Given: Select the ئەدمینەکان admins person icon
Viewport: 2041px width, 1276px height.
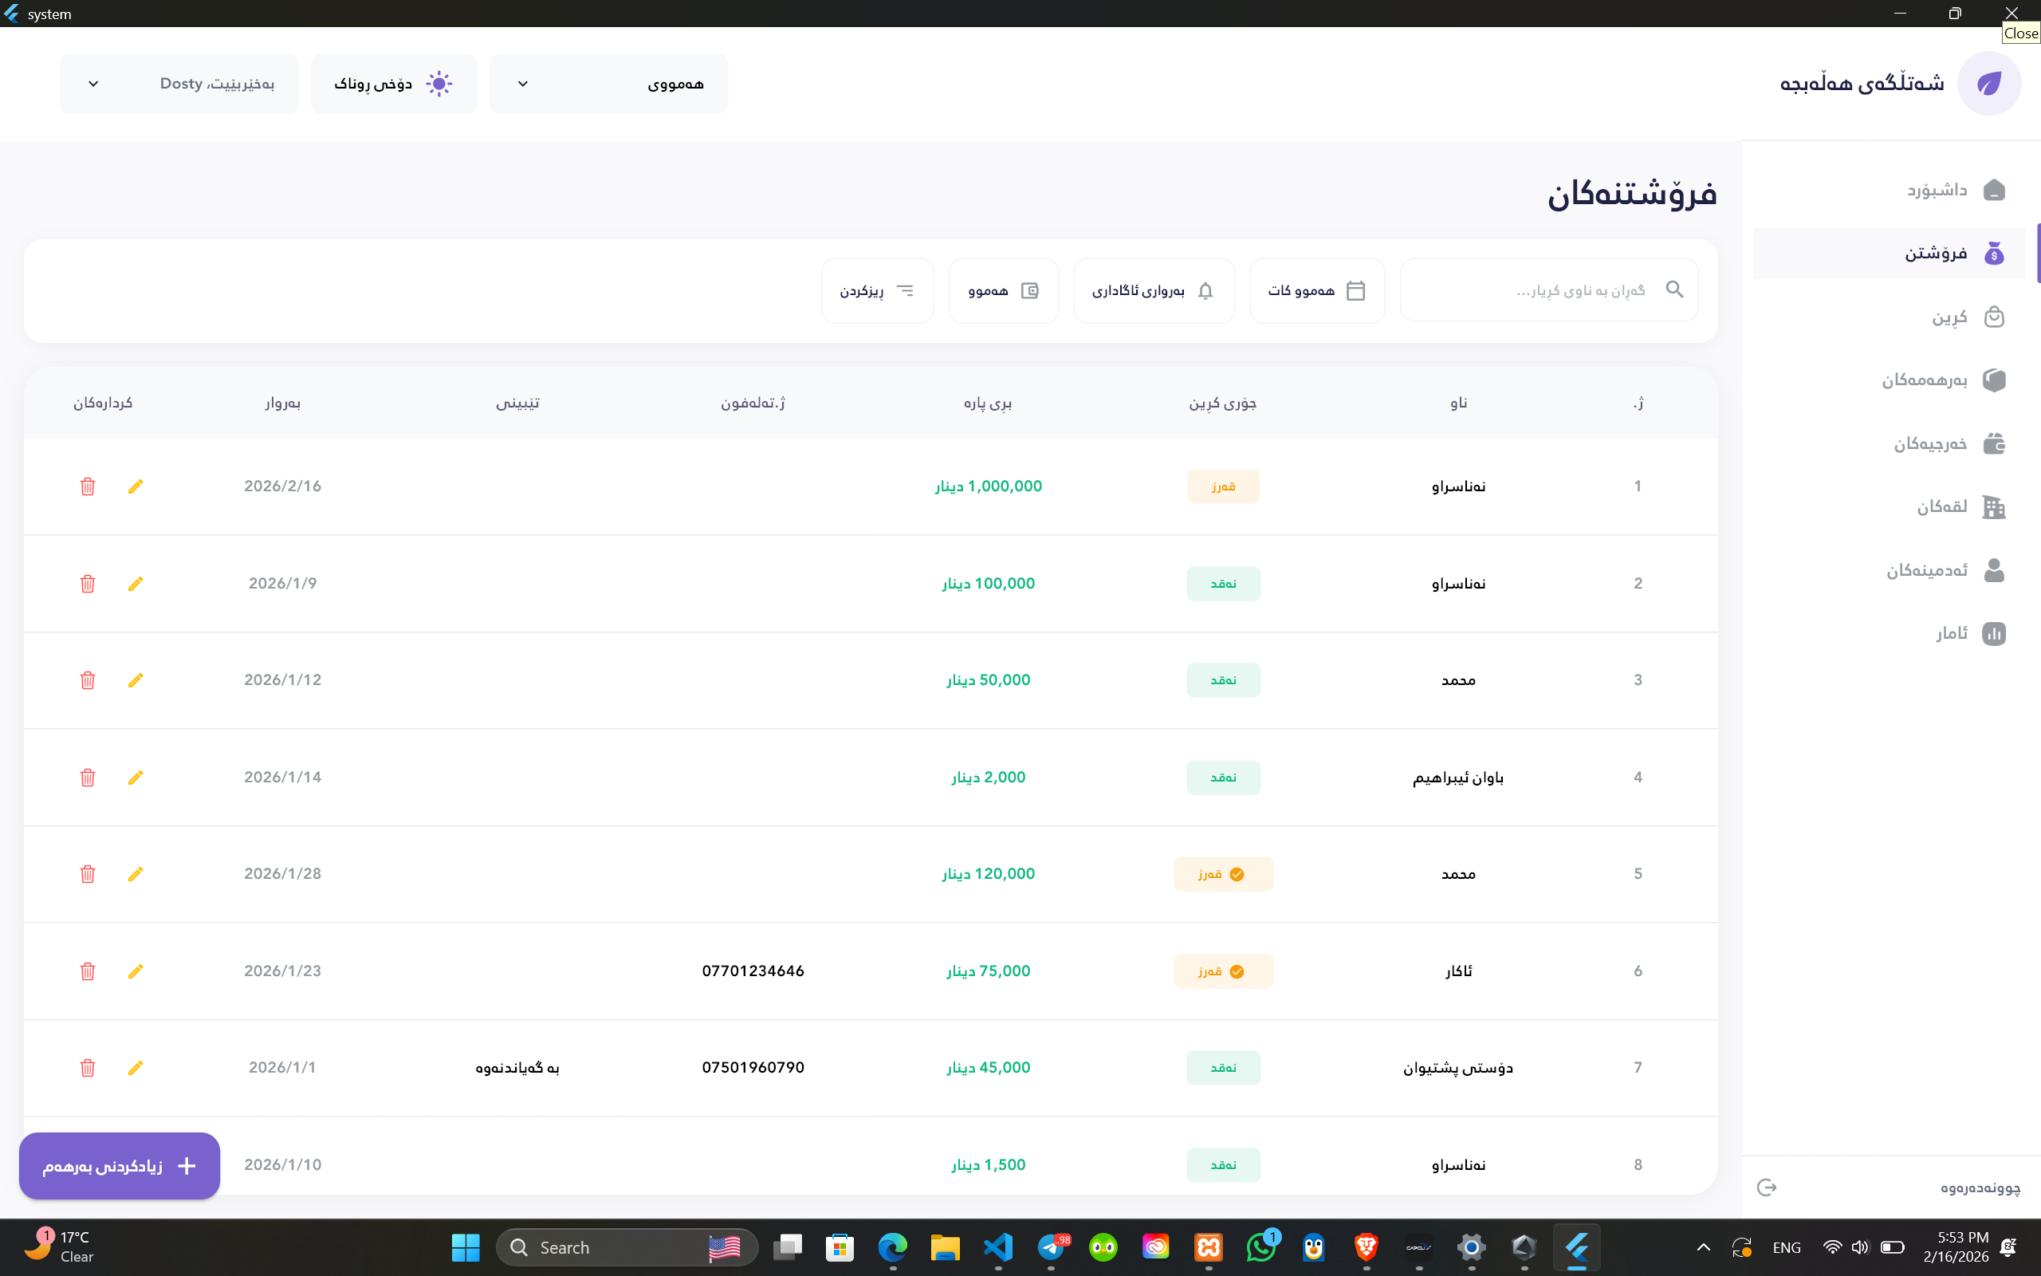Looking at the screenshot, I should [1994, 569].
